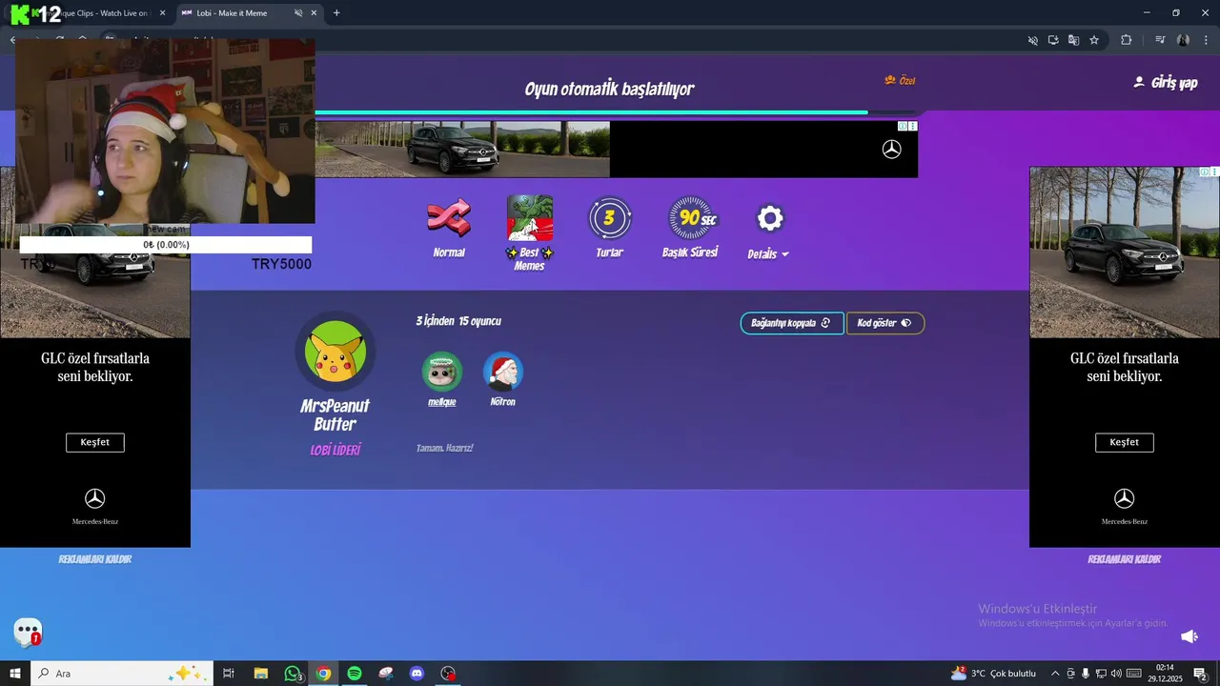The image size is (1220, 686).
Task: Open the Chrome profile avatar
Action: 1183,40
